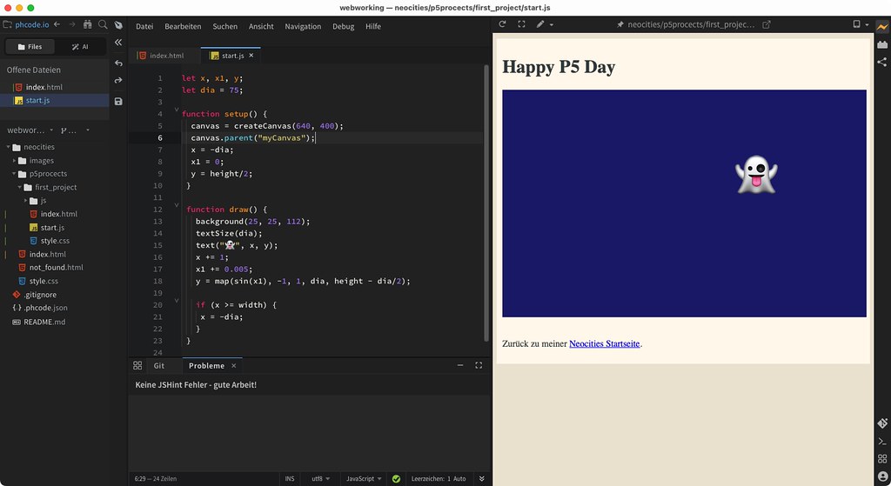
Task: Click the undo arrow icon
Action: coord(118,63)
